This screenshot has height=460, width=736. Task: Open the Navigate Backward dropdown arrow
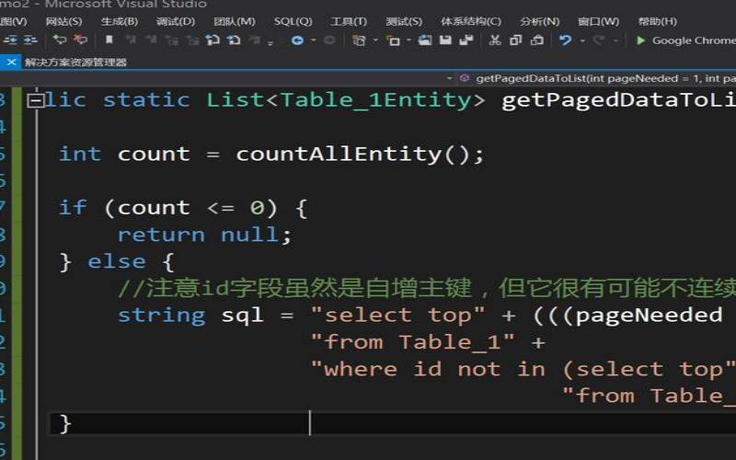pos(313,40)
